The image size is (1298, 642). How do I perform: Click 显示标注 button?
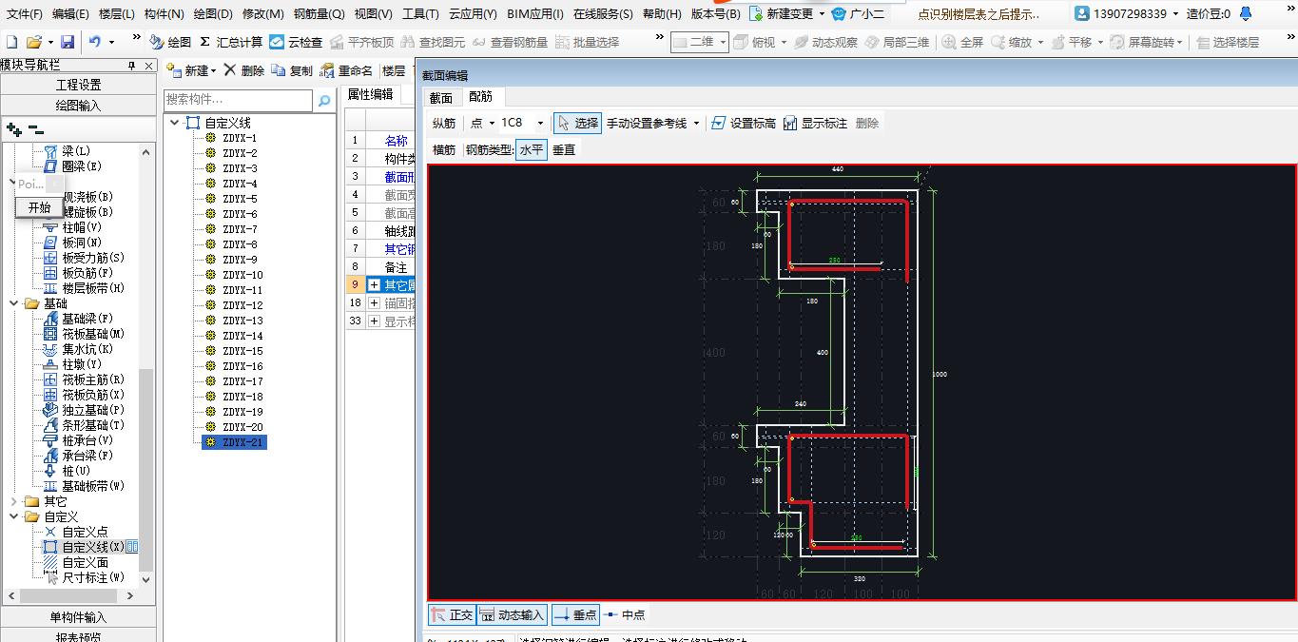coord(815,123)
